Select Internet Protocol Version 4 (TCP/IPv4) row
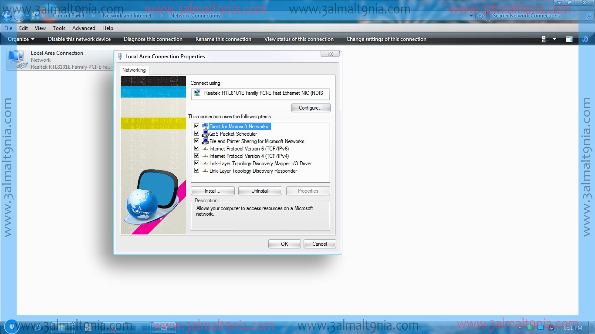 (260, 156)
